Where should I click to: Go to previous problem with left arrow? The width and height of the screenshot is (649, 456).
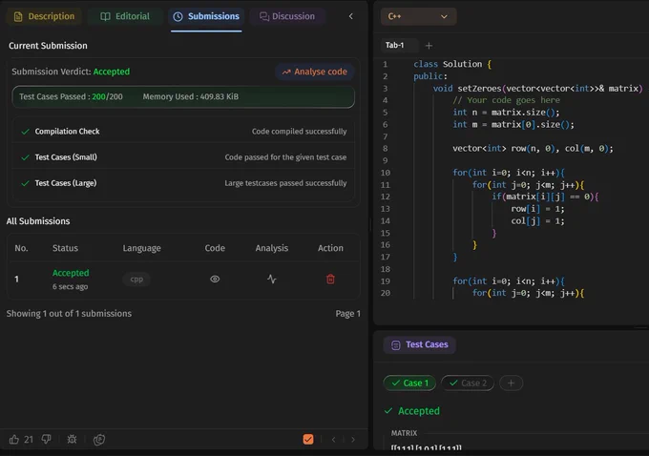point(334,440)
